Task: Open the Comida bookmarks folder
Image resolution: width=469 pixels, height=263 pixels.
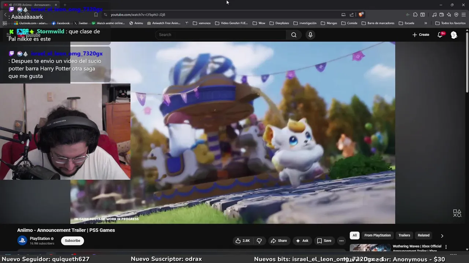Action: 349,23
